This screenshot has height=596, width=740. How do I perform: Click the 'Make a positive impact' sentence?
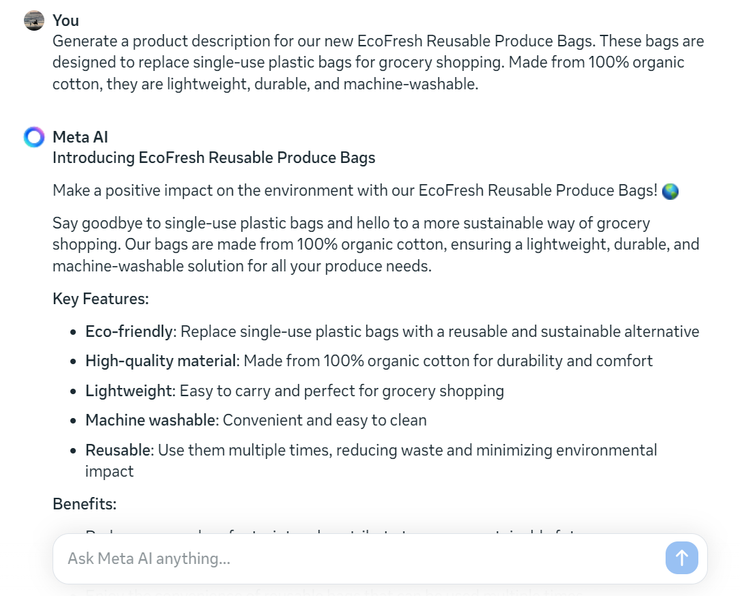(355, 191)
